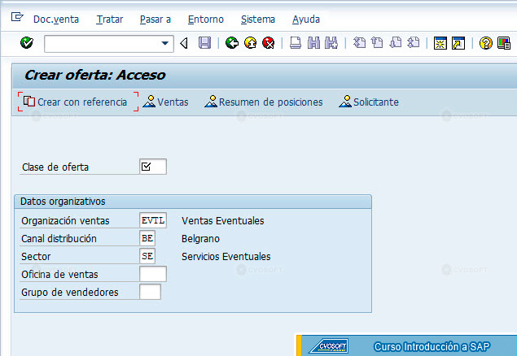
Task: Click the Print icon in toolbar
Action: tap(295, 43)
